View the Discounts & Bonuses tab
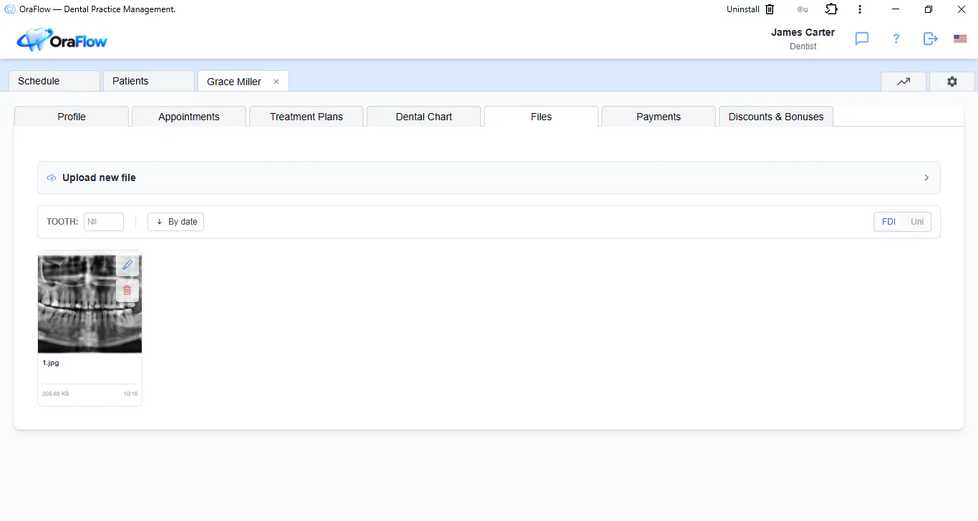 (x=776, y=117)
